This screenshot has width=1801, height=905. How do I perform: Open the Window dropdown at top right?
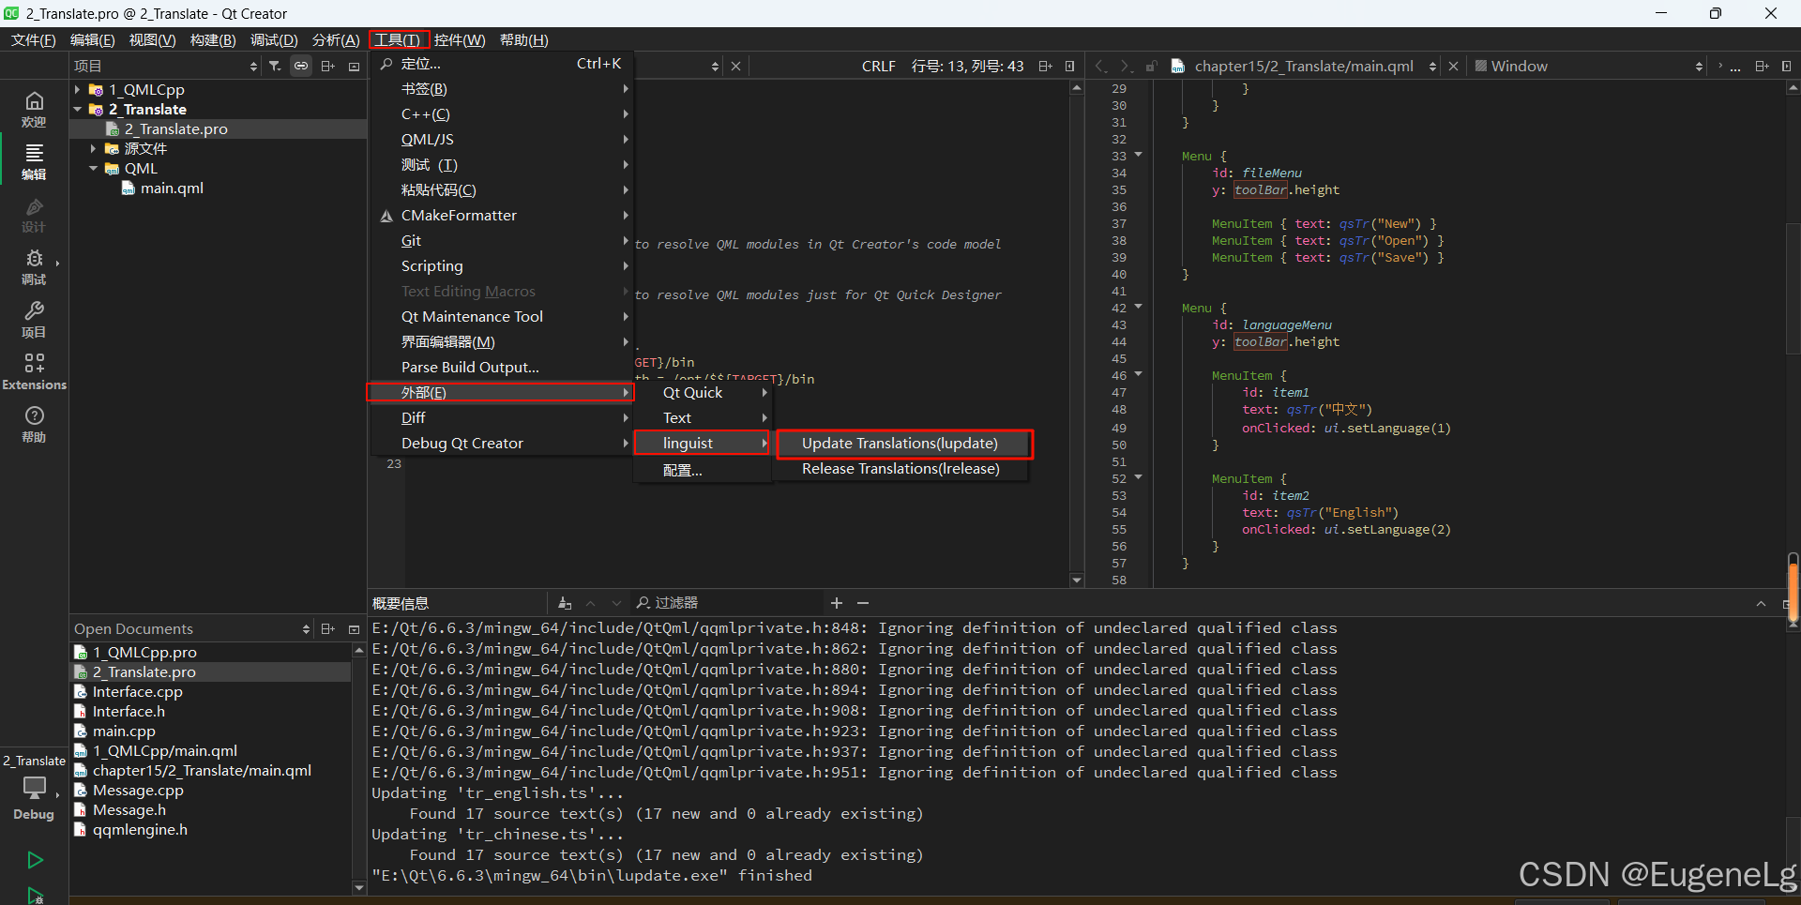click(x=1585, y=66)
